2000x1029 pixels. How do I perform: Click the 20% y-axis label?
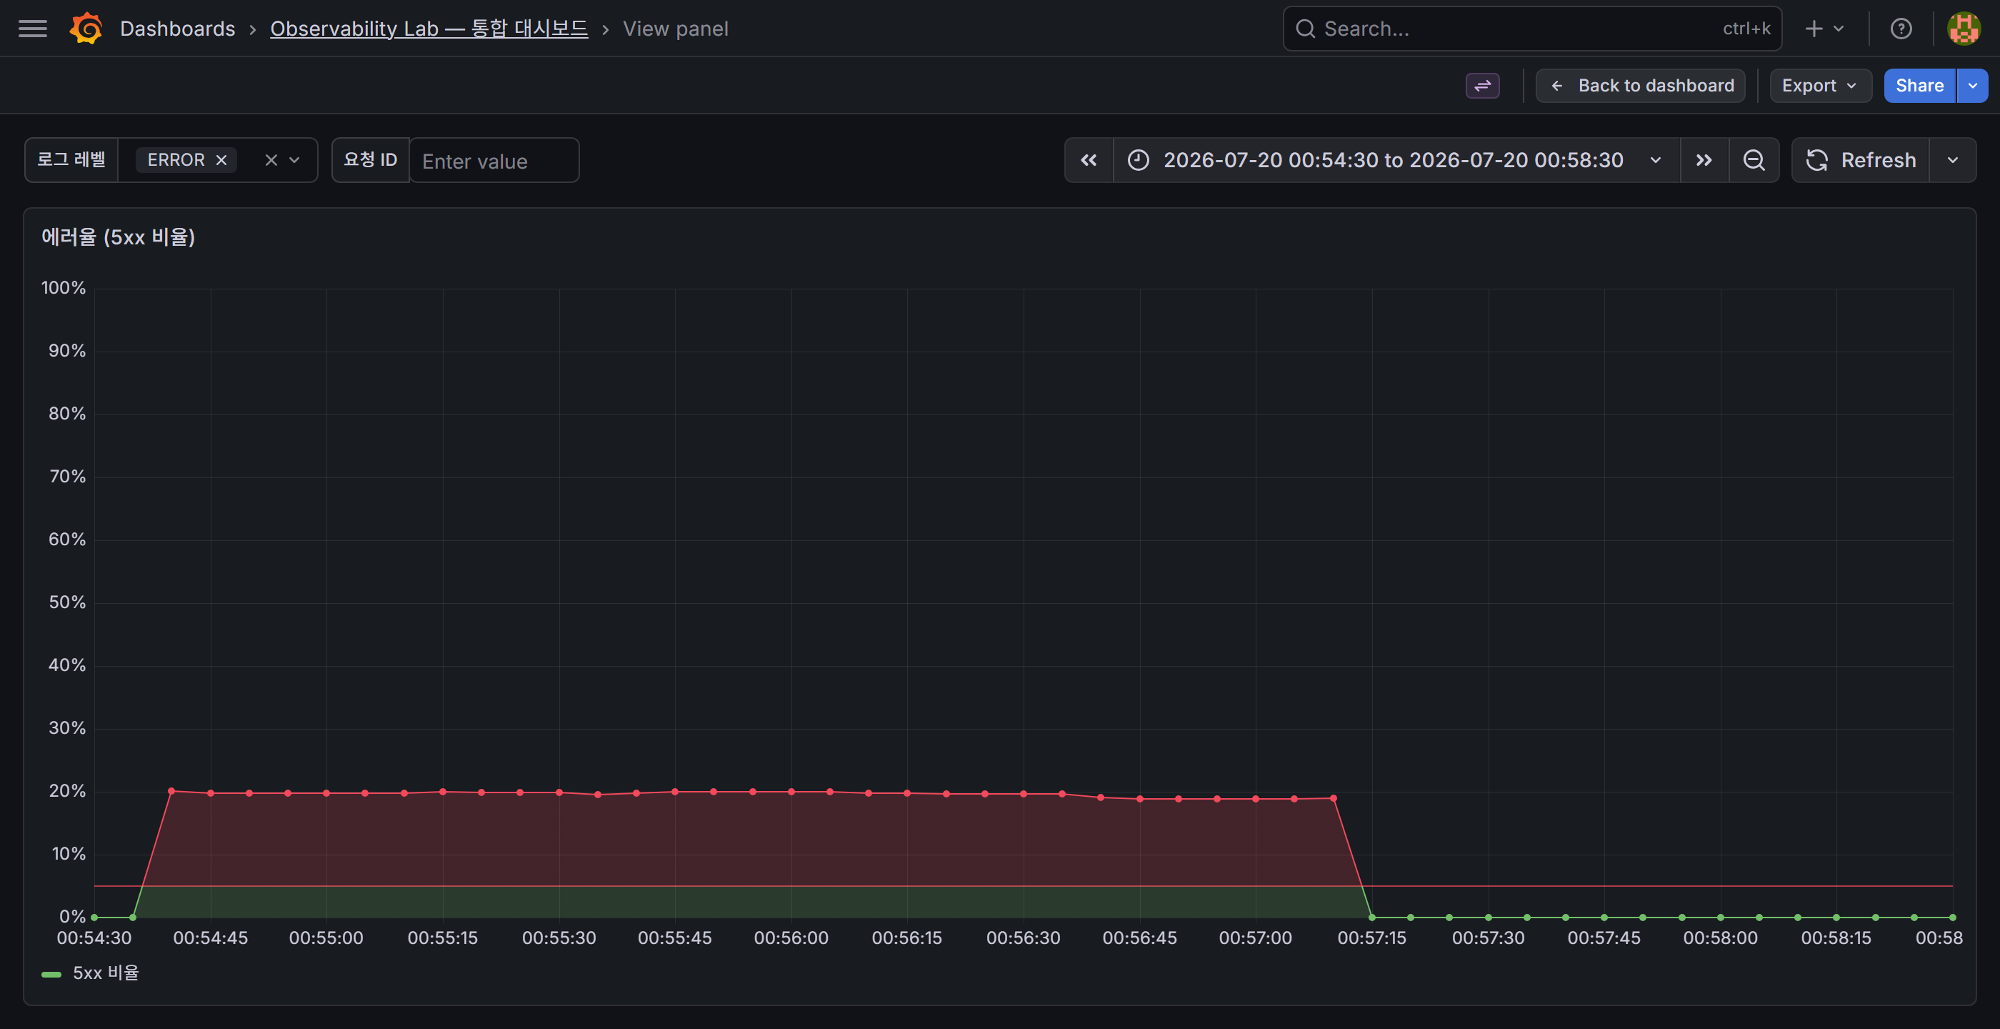66,791
